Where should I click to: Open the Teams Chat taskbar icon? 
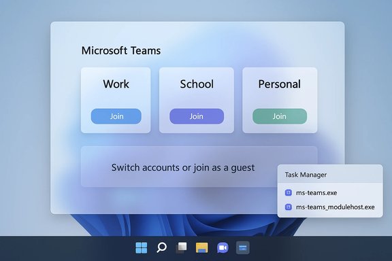tap(223, 248)
